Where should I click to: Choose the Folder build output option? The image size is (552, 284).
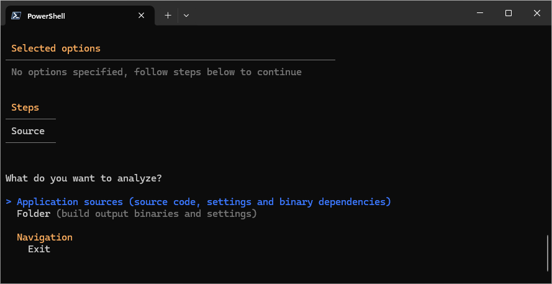point(137,214)
